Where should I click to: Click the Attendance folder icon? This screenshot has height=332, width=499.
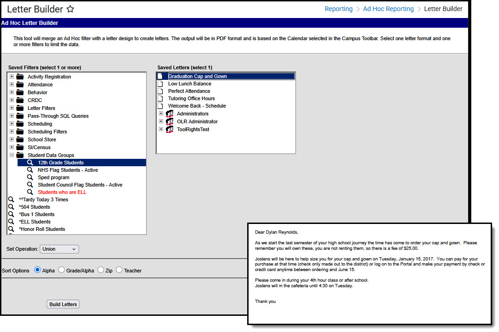pos(20,85)
